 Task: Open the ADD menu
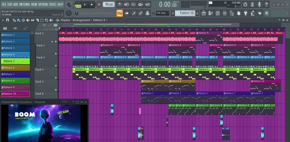pyautogui.click(x=16, y=4)
